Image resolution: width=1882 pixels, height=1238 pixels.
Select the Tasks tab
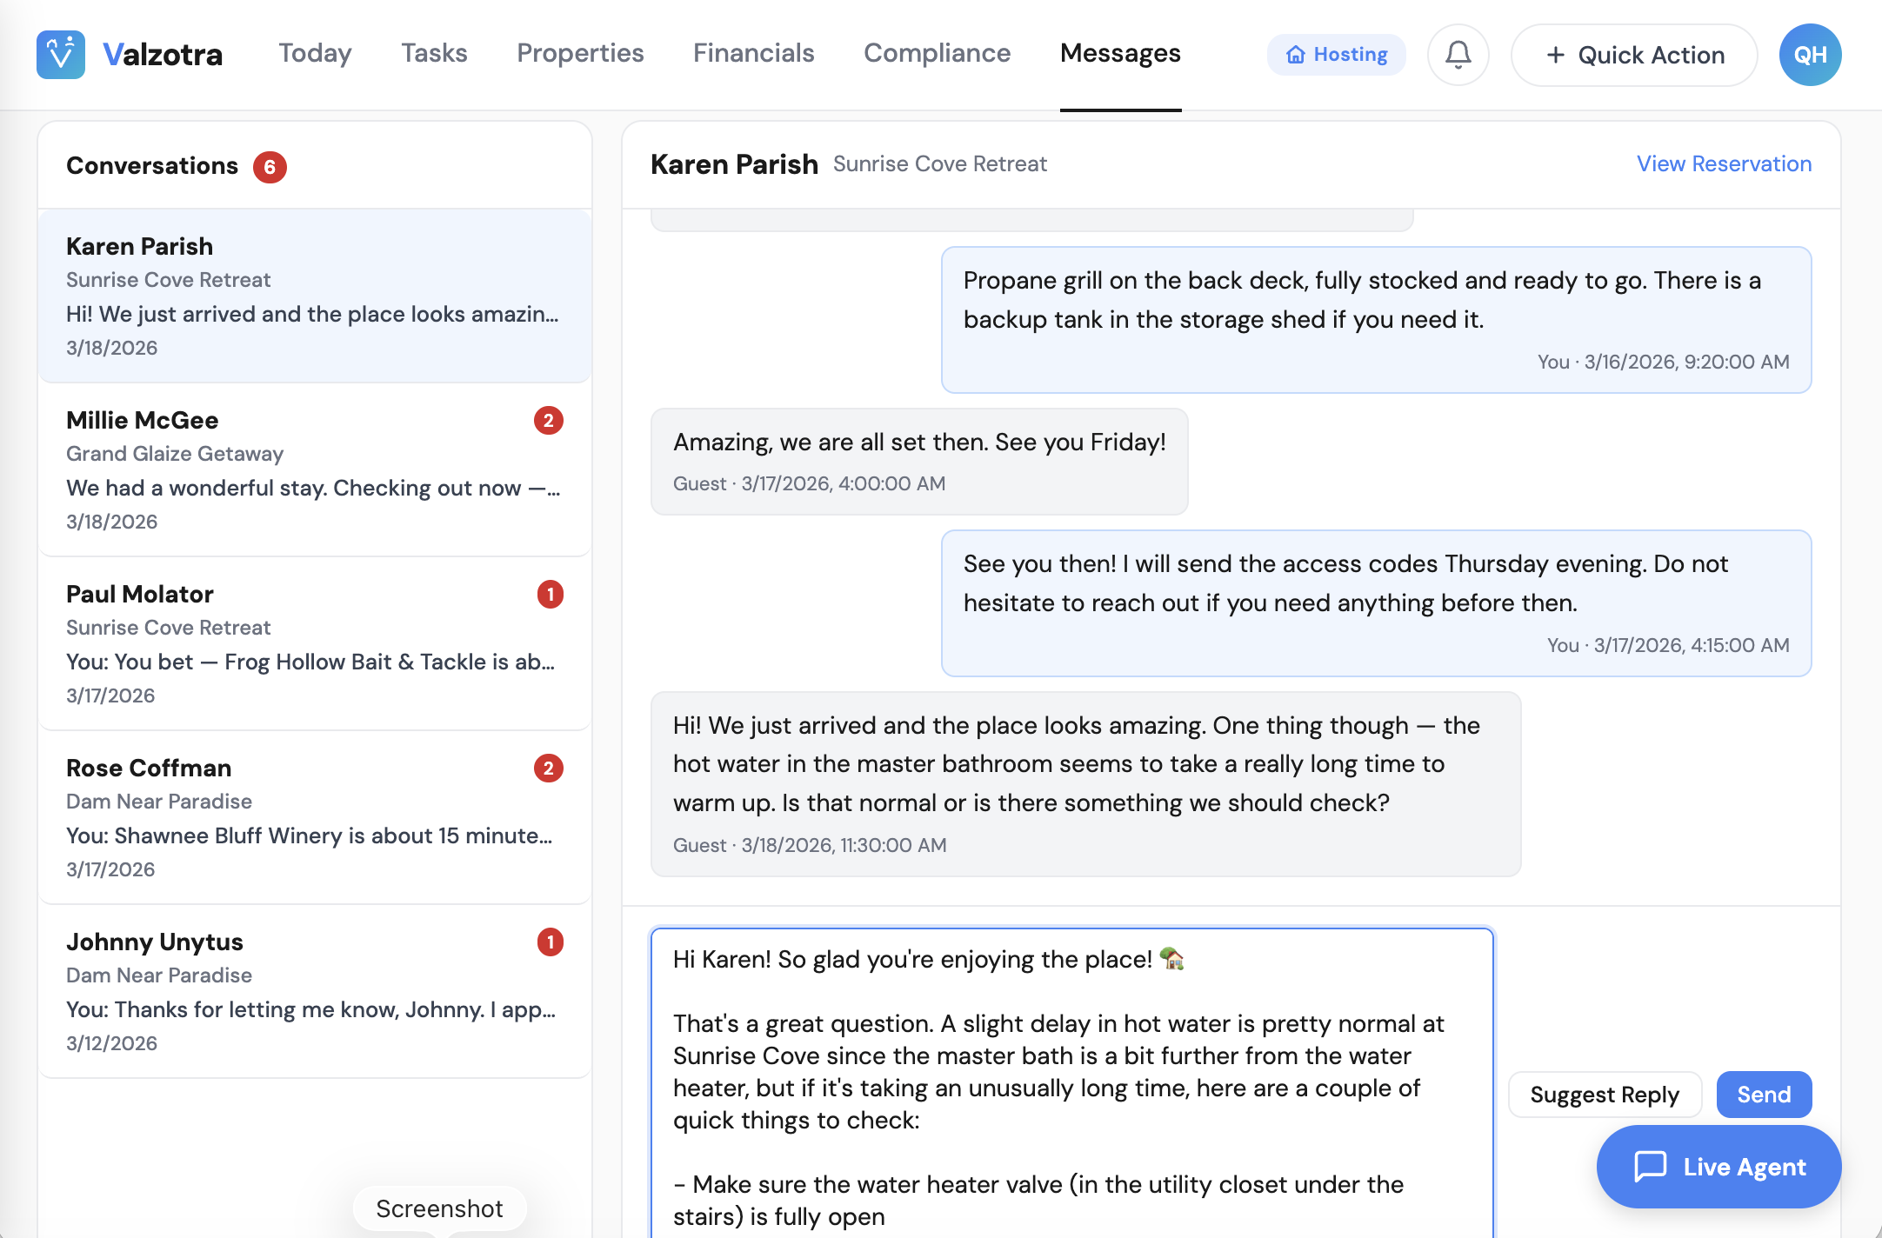point(434,53)
